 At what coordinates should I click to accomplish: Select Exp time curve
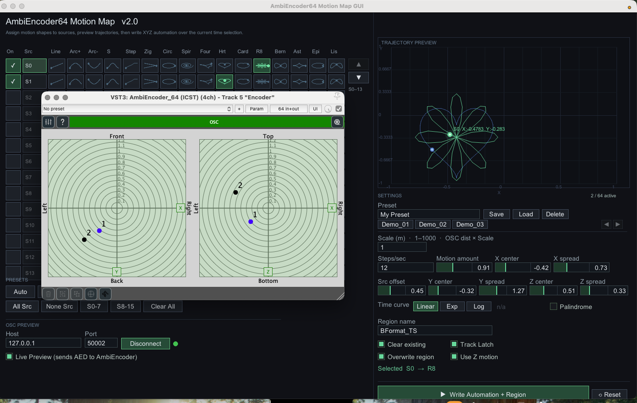coord(452,306)
